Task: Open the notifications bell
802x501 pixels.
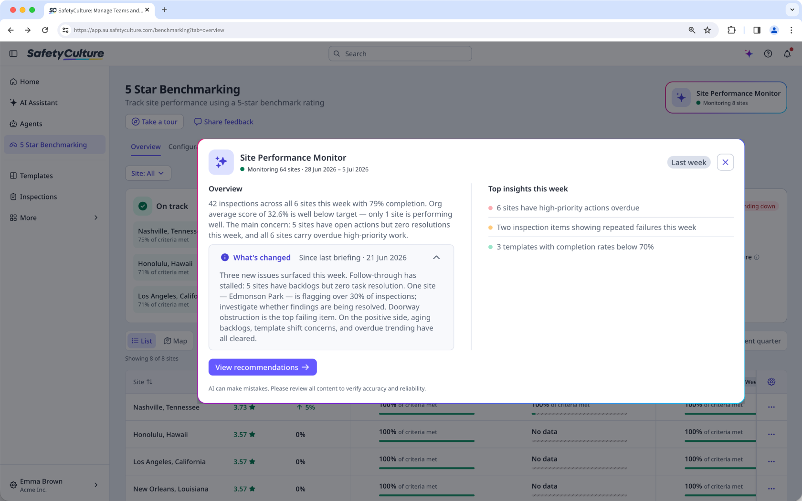Action: 787,53
